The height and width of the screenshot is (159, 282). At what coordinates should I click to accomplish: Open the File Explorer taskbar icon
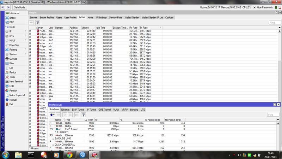tap(18, 155)
